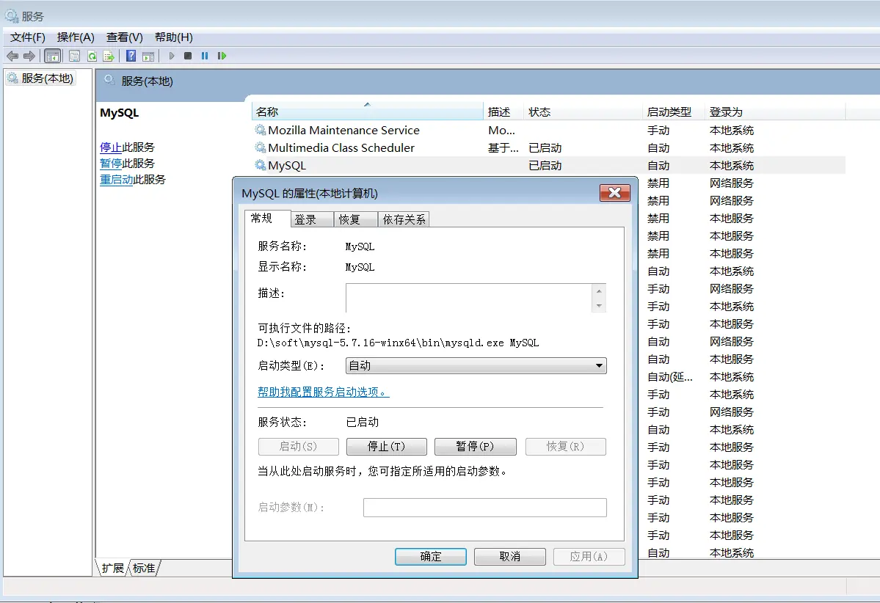Click the 停止(T) button
This screenshot has height=603, width=880.
click(387, 447)
